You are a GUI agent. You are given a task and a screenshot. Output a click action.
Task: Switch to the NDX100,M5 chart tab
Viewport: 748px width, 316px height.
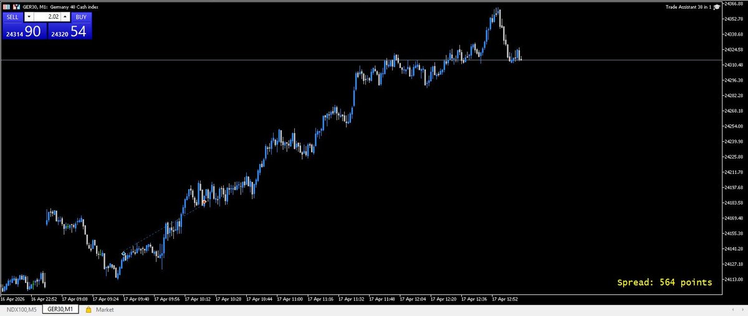pyautogui.click(x=21, y=309)
